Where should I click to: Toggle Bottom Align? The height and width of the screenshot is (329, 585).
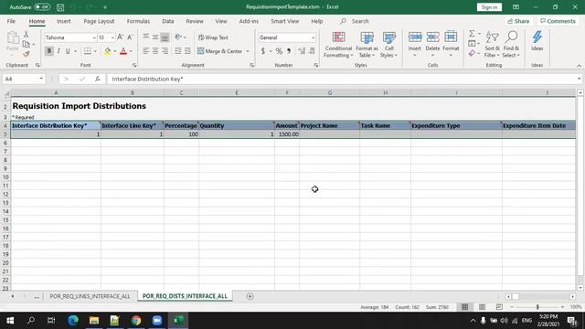(x=165, y=37)
